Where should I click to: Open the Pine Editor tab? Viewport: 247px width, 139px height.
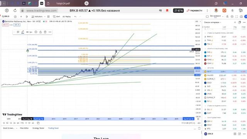point(24,128)
